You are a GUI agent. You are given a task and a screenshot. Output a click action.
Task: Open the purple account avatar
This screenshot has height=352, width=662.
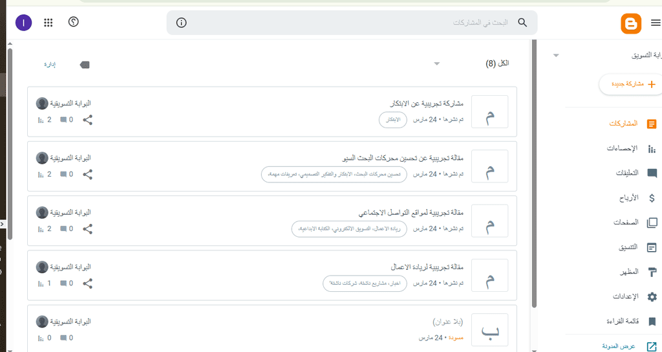pos(24,23)
